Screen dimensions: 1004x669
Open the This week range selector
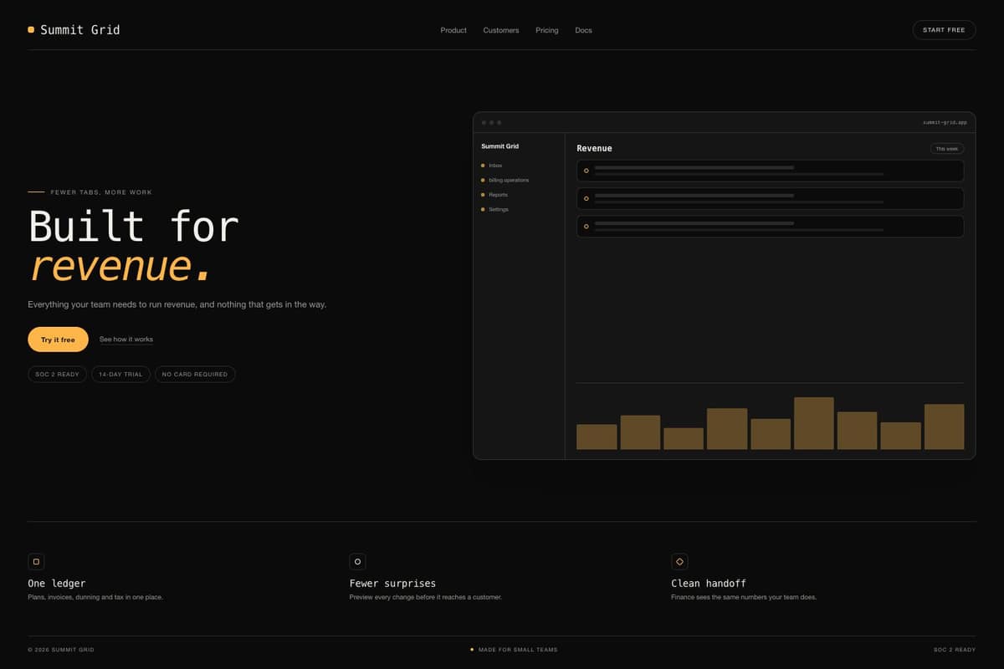pos(947,149)
